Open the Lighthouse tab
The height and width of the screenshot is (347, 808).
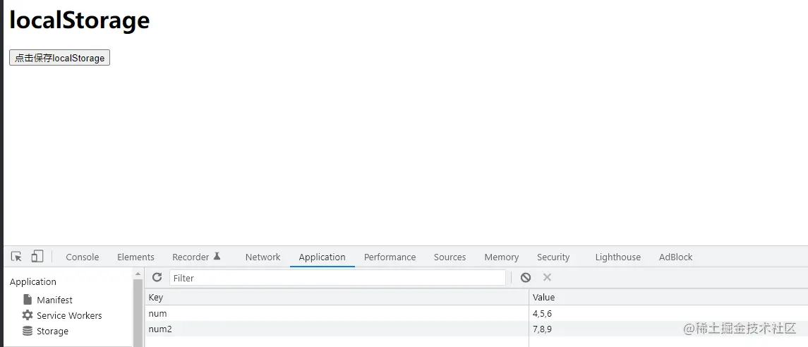point(618,257)
